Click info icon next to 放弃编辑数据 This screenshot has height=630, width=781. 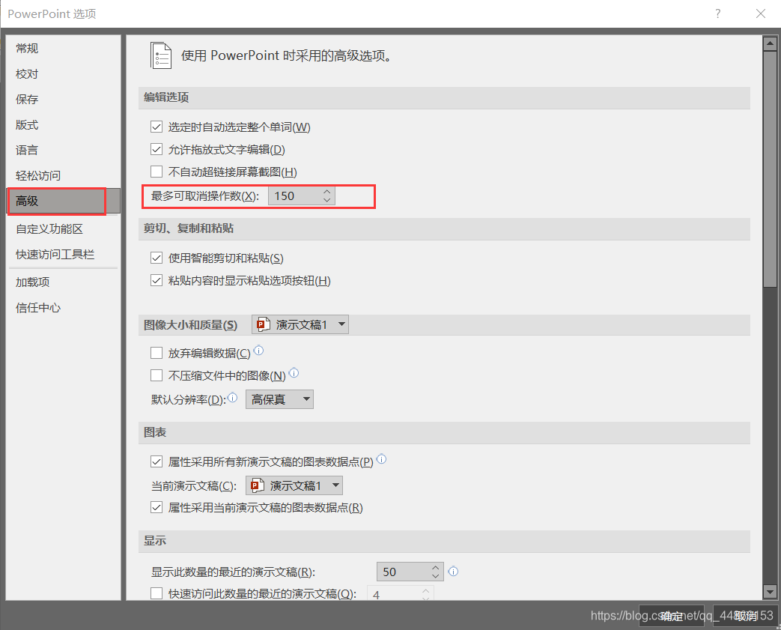coord(258,351)
